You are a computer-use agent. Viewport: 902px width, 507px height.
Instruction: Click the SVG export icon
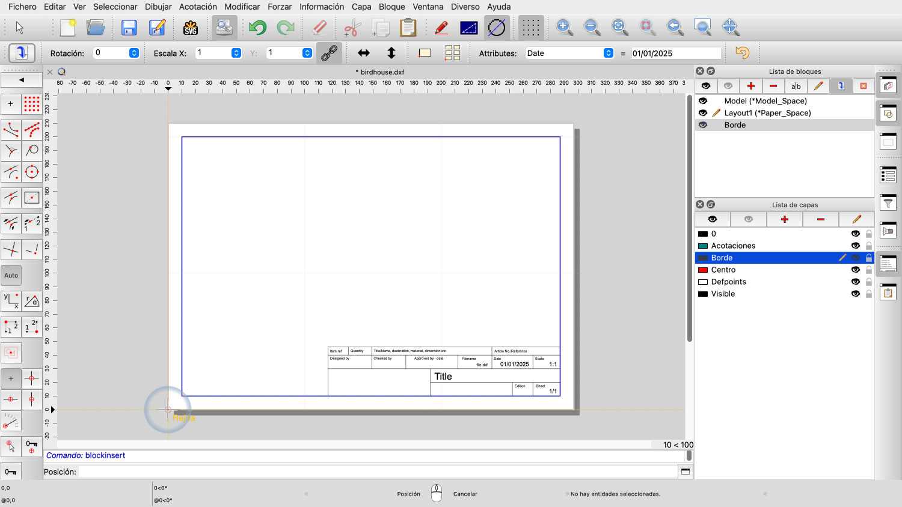point(190,28)
